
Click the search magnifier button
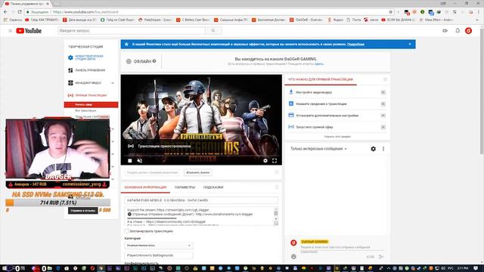point(213,30)
